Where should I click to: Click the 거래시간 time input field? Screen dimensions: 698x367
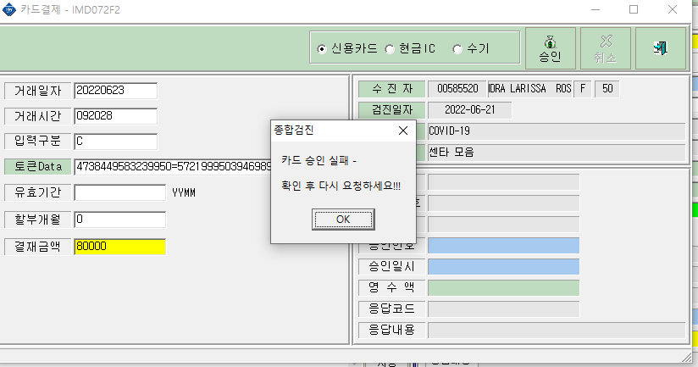116,116
